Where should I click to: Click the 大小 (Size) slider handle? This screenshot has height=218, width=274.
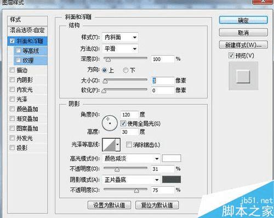105,81
